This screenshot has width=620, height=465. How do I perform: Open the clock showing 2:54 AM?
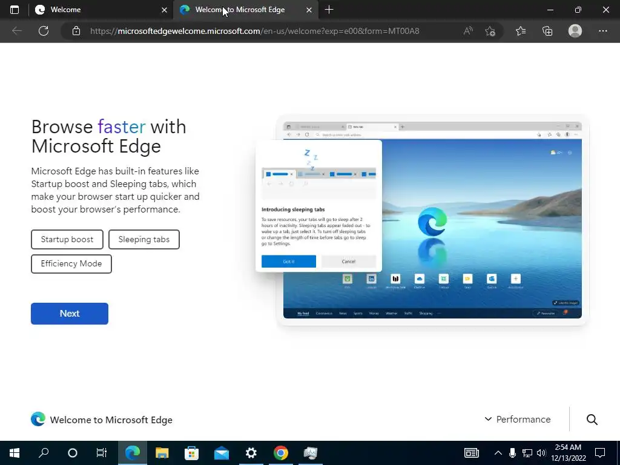(x=568, y=453)
